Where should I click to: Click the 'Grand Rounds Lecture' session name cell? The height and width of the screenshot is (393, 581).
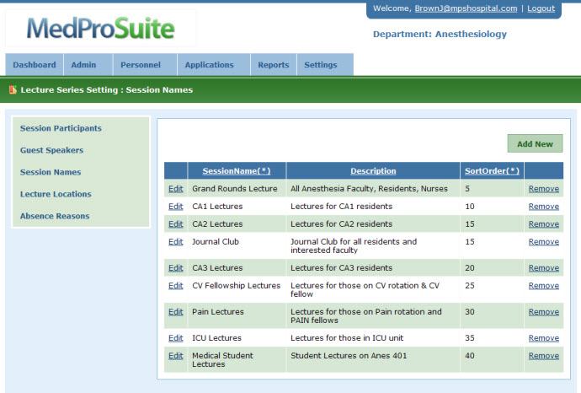pos(235,189)
